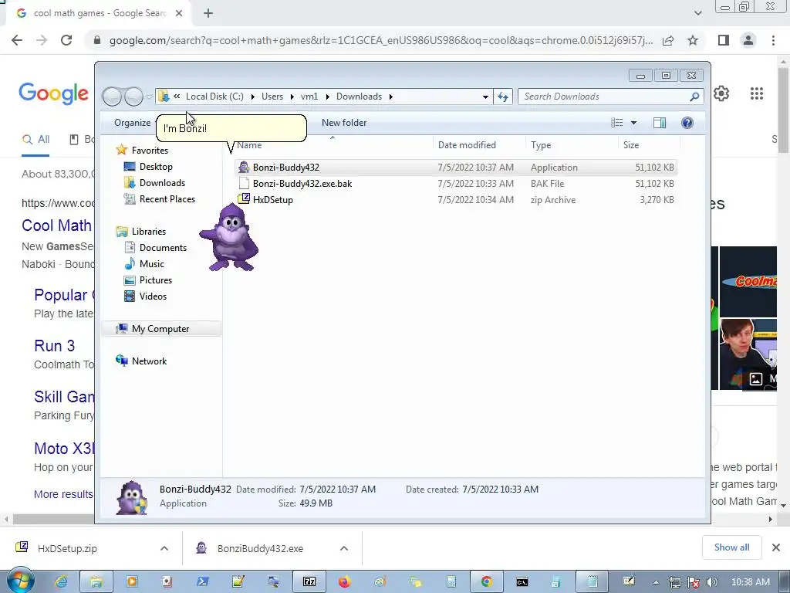Click the refresh button next to address bar

pos(503,97)
